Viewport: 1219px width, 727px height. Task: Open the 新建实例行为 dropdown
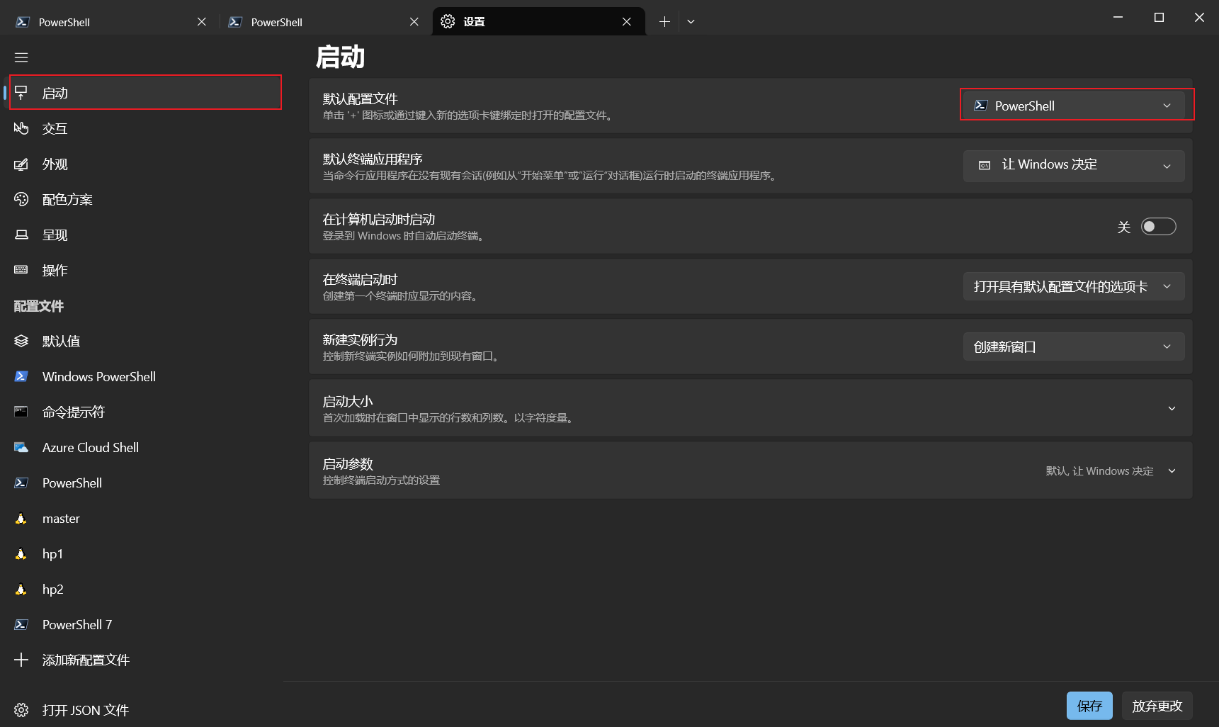coord(1073,346)
